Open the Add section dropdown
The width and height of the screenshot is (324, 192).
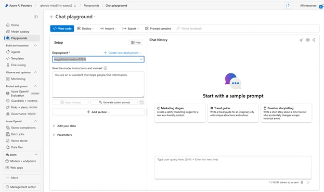pyautogui.click(x=98, y=112)
